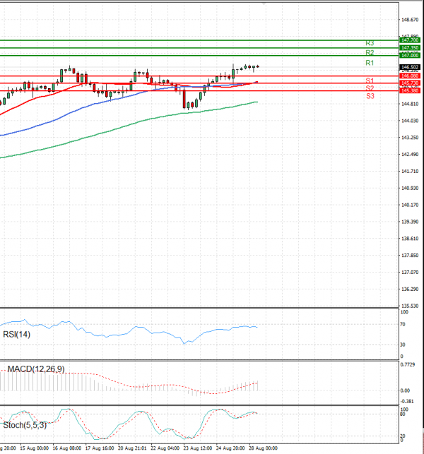Click the Stochastic 20 level label

[x=403, y=436]
